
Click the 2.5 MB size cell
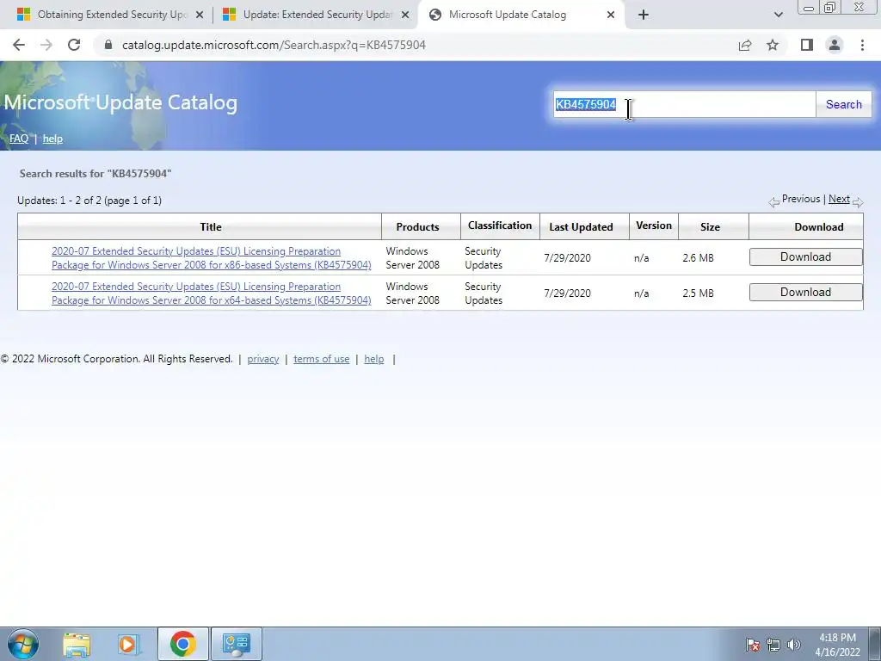pyautogui.click(x=698, y=293)
